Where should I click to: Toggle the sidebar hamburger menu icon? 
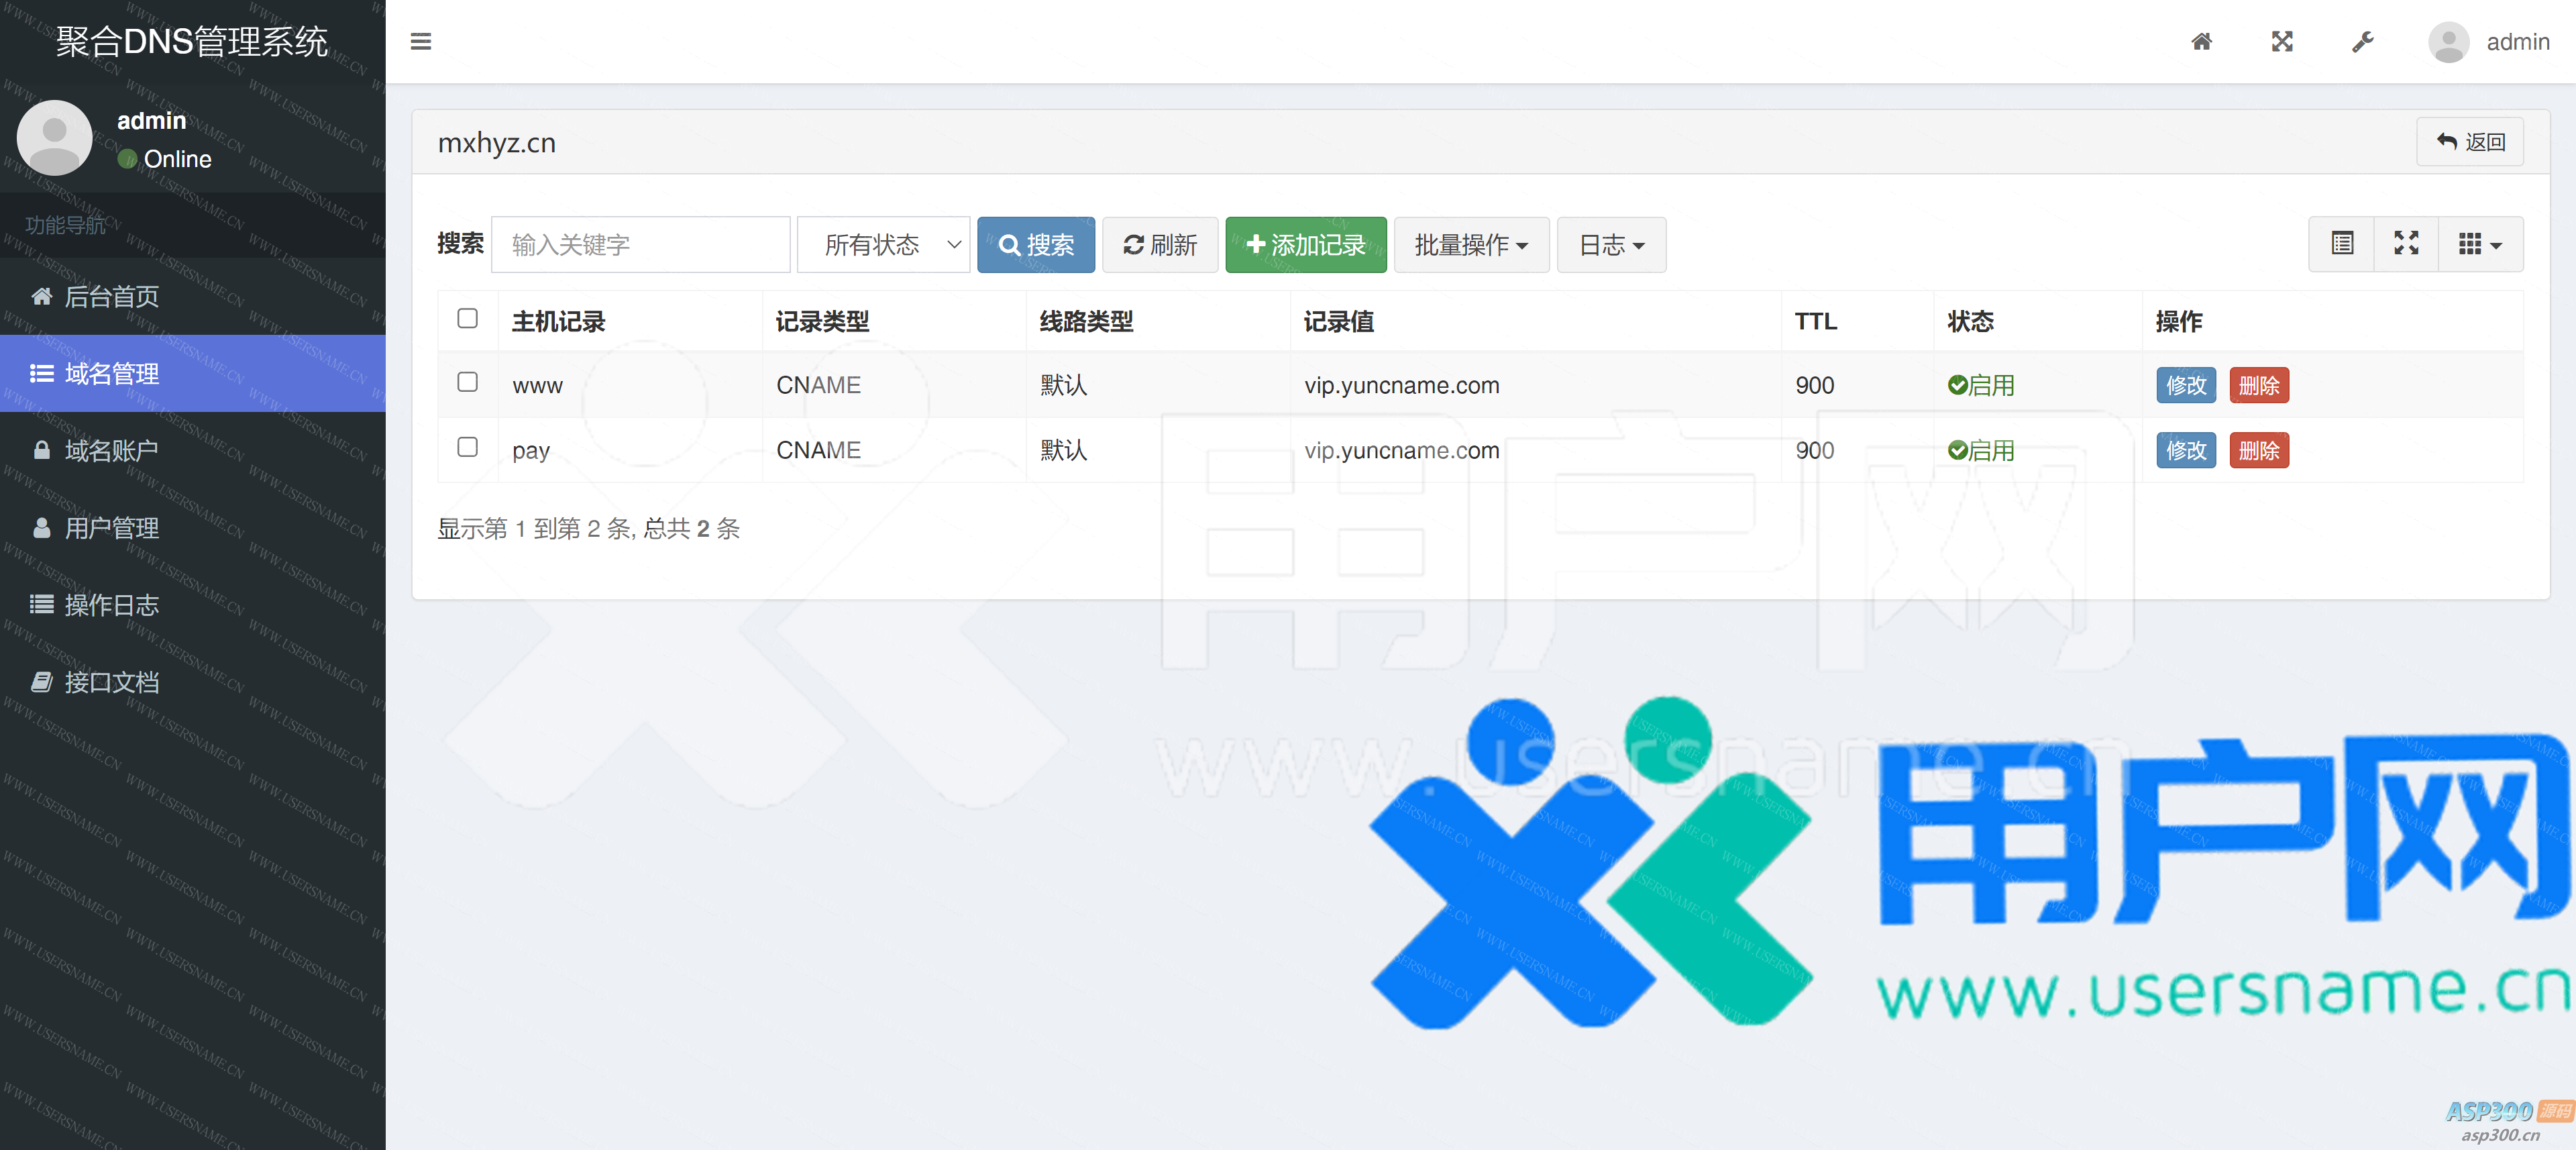[x=421, y=41]
